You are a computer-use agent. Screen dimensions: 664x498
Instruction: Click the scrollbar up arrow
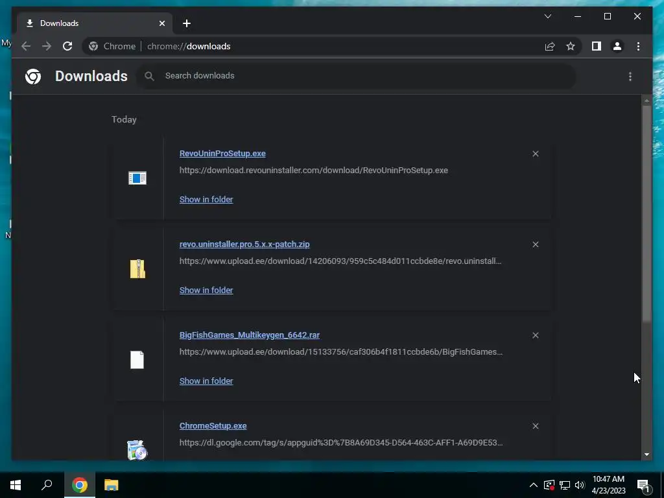(646, 101)
